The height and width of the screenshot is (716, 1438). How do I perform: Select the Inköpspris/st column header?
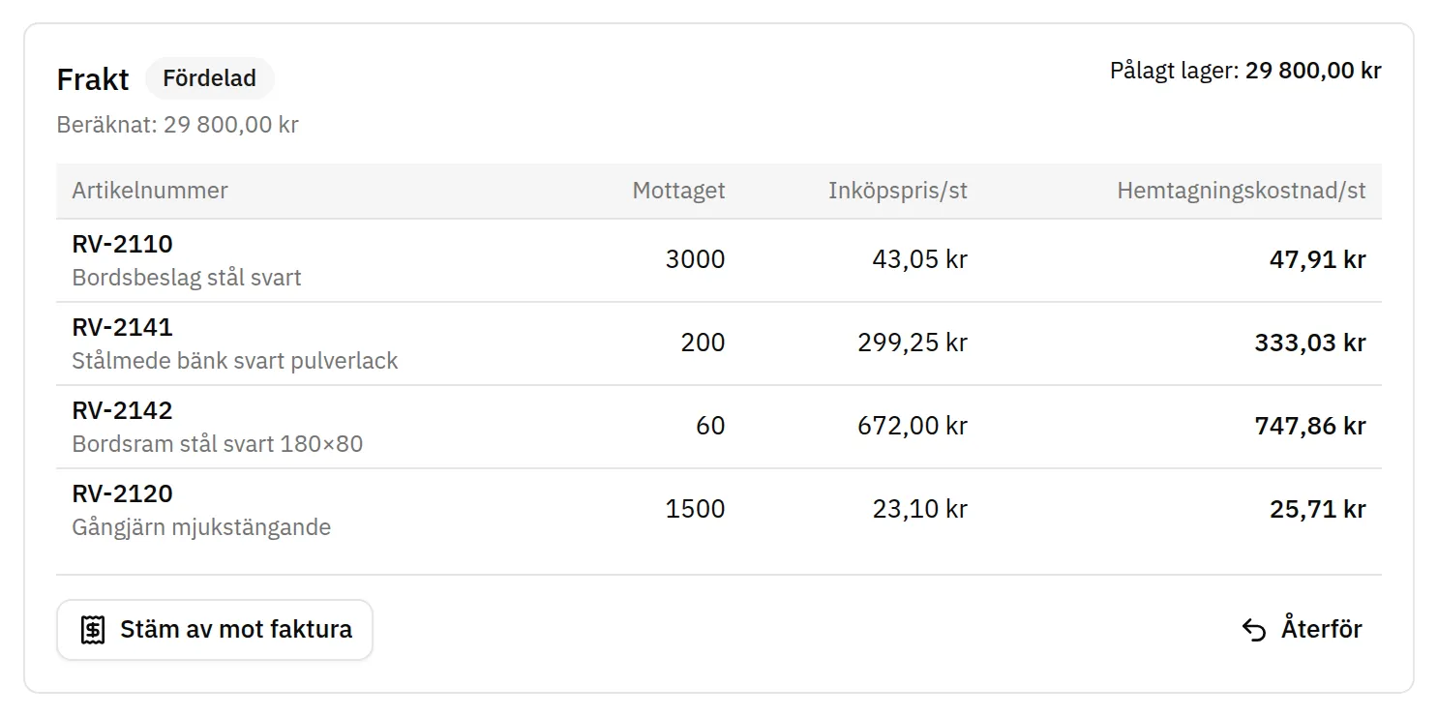(x=897, y=191)
